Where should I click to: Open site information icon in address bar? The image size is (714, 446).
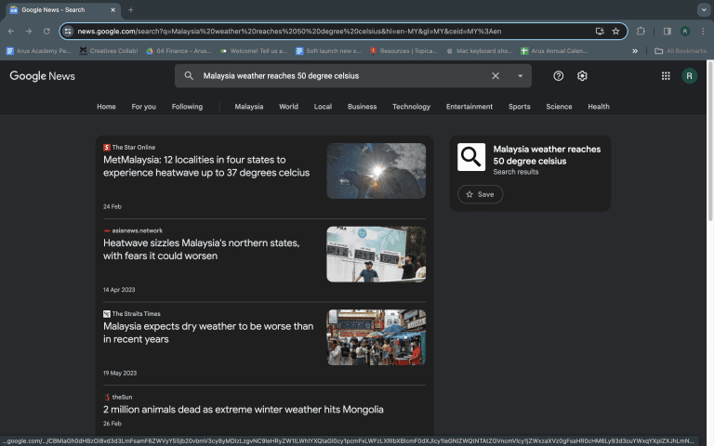68,32
